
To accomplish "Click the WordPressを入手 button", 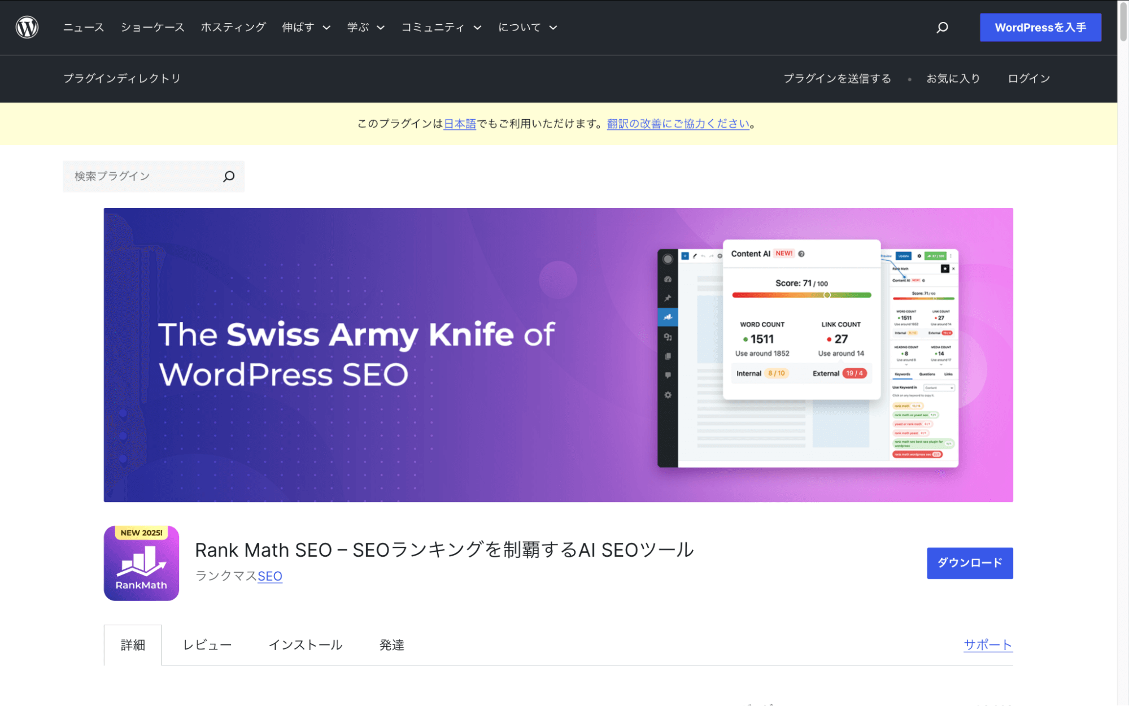I will coord(1040,27).
